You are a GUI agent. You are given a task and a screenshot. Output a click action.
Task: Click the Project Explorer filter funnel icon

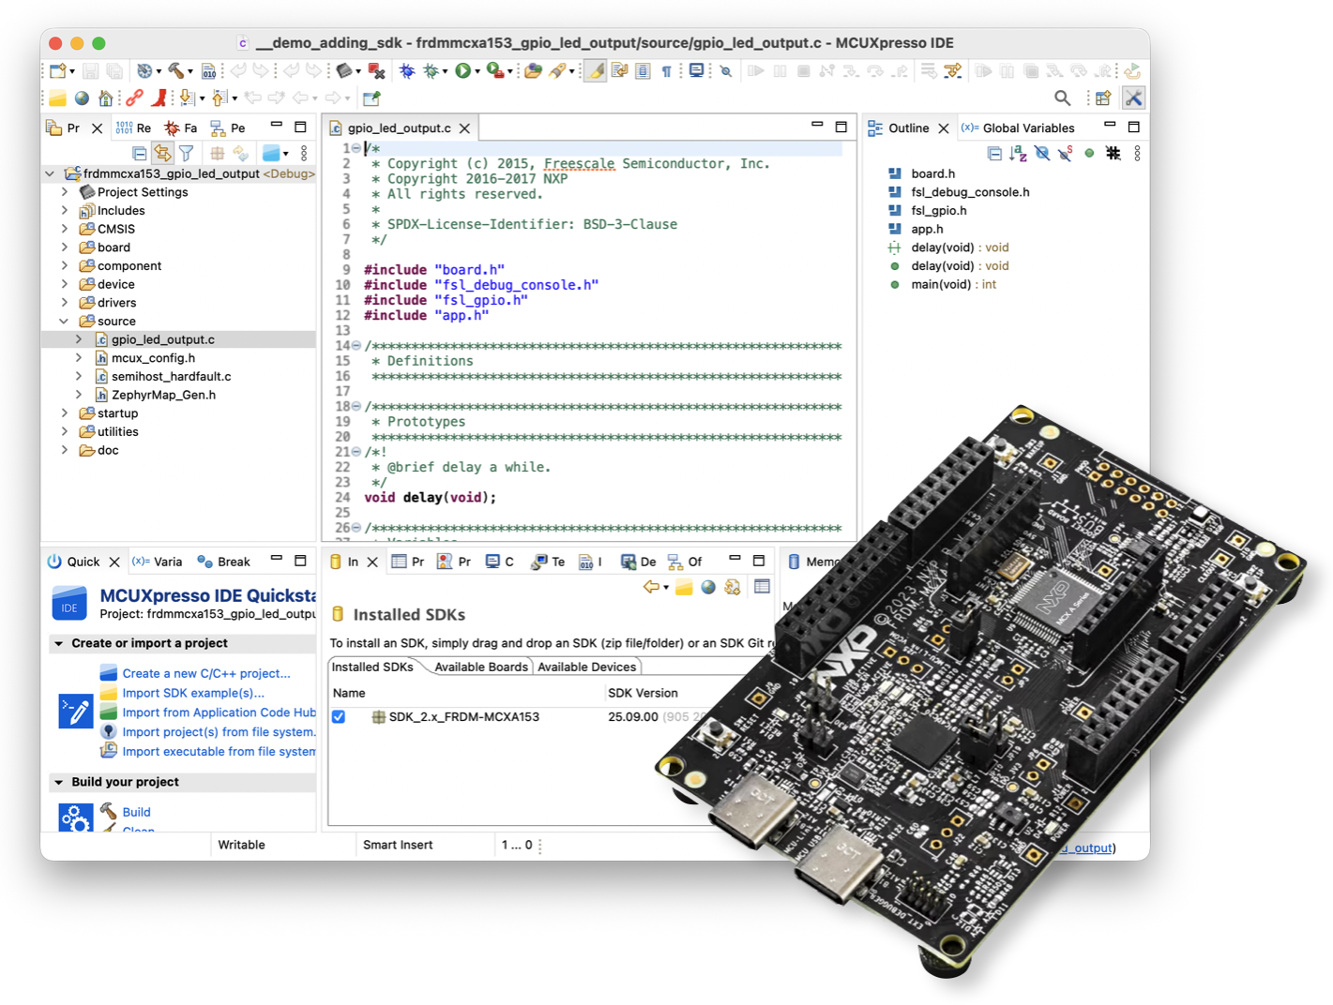pyautogui.click(x=186, y=153)
